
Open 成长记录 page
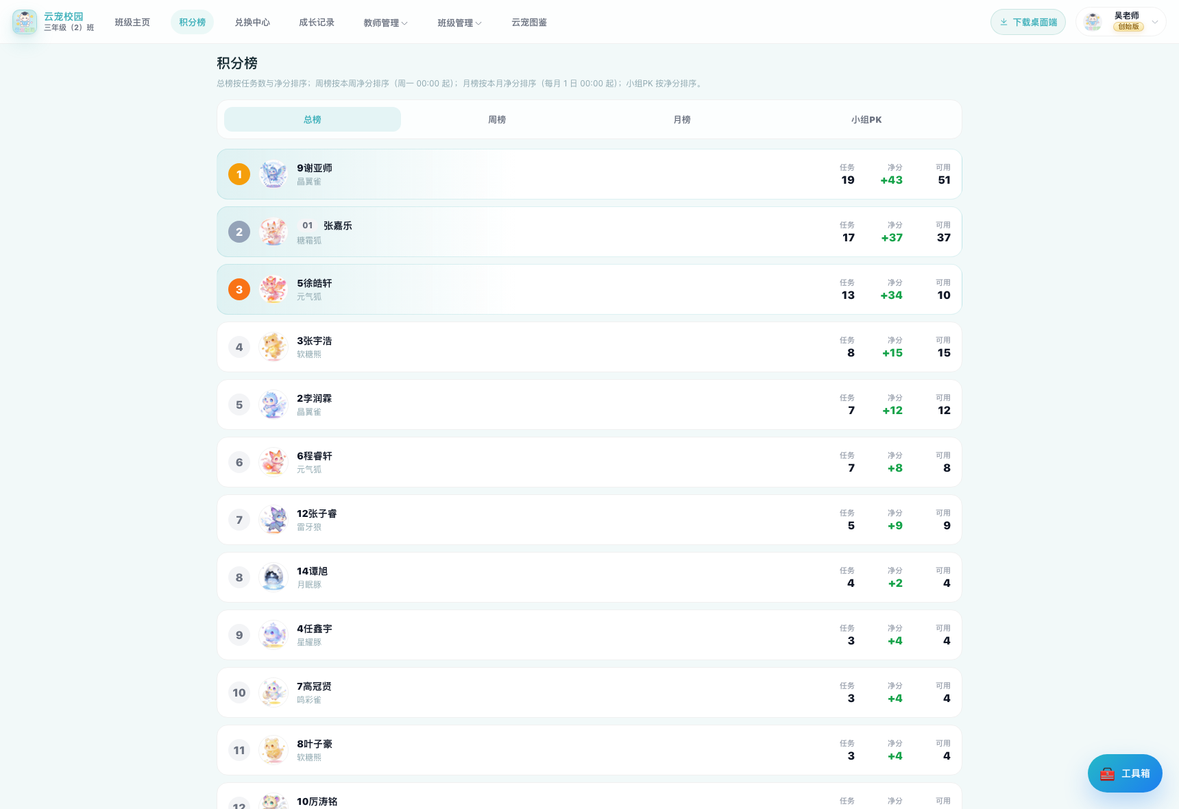[317, 23]
